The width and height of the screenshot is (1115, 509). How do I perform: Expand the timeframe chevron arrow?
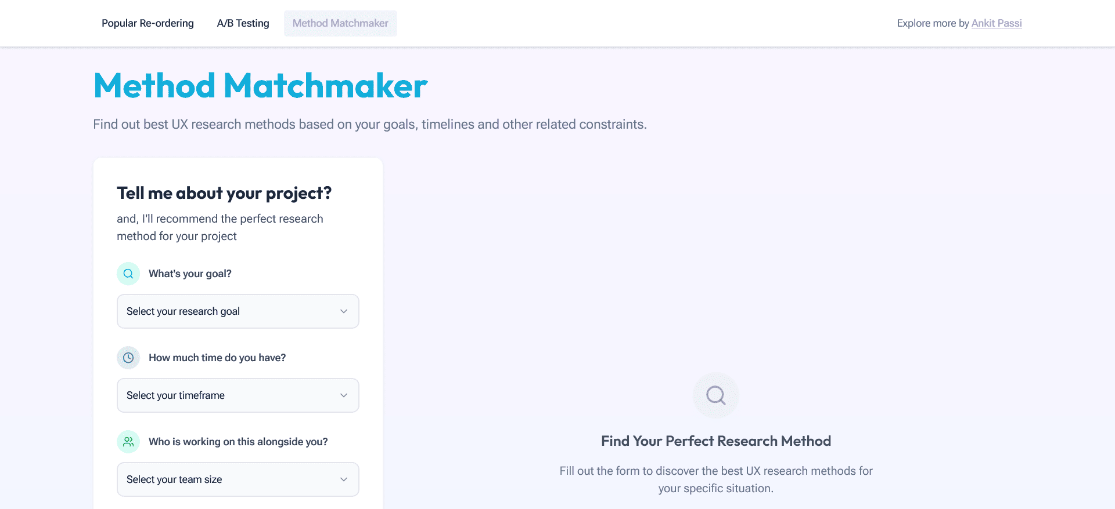(343, 395)
